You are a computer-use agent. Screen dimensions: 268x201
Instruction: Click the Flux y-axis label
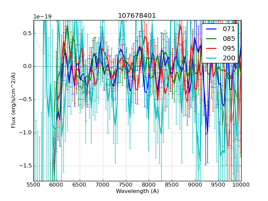tap(13, 100)
